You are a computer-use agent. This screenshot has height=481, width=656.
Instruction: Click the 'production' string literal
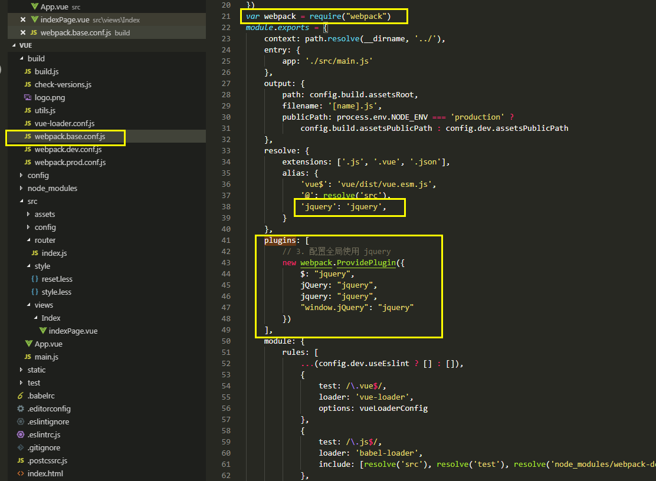pos(477,117)
